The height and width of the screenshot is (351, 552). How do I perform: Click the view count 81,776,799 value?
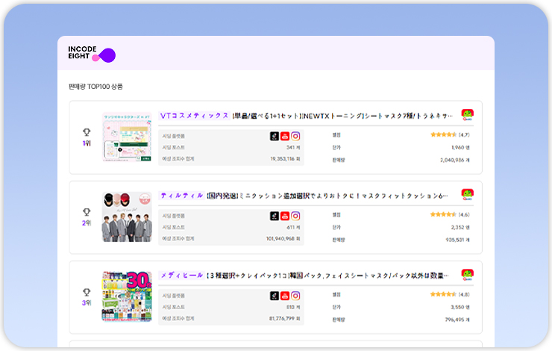(284, 319)
